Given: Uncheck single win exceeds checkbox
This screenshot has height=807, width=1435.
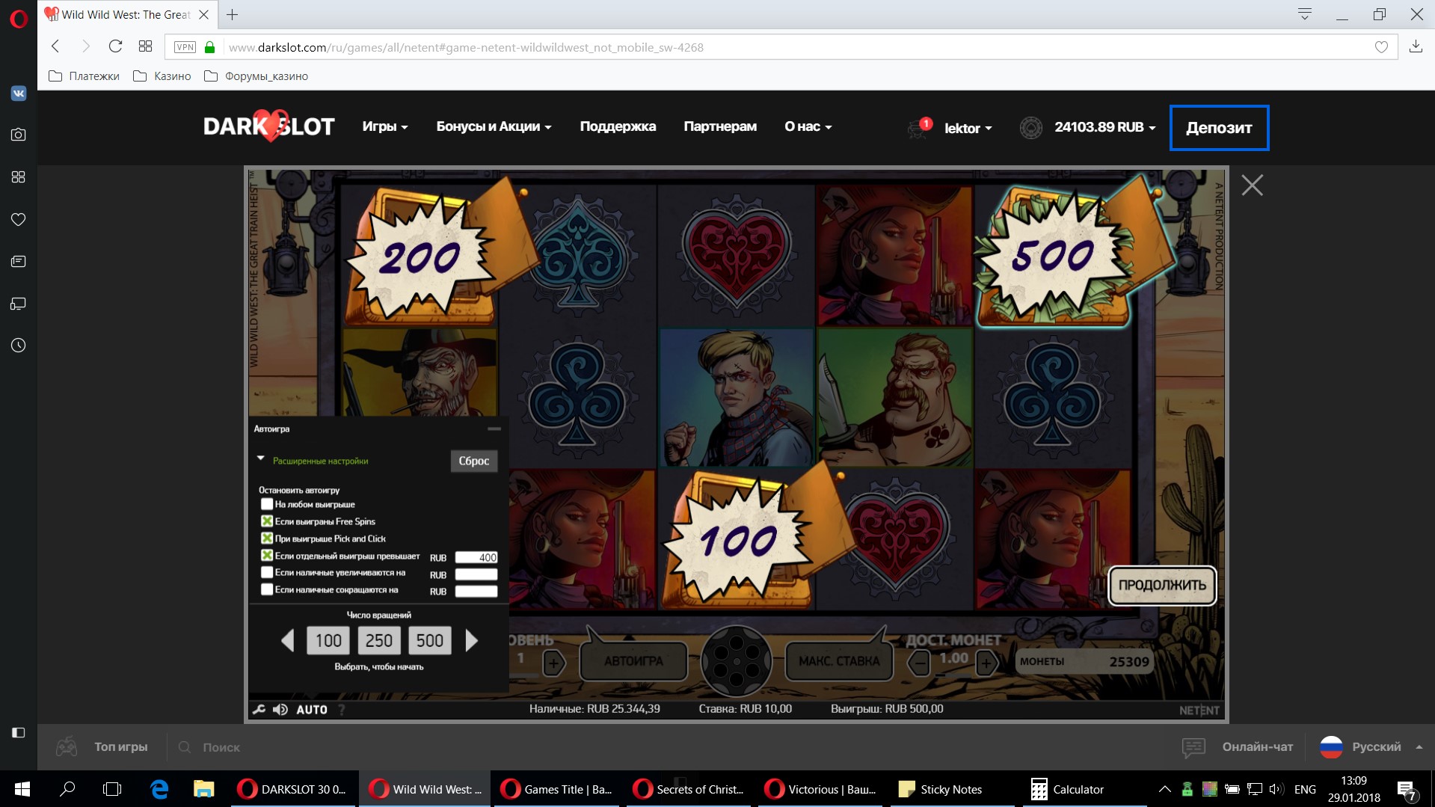Looking at the screenshot, I should (266, 556).
